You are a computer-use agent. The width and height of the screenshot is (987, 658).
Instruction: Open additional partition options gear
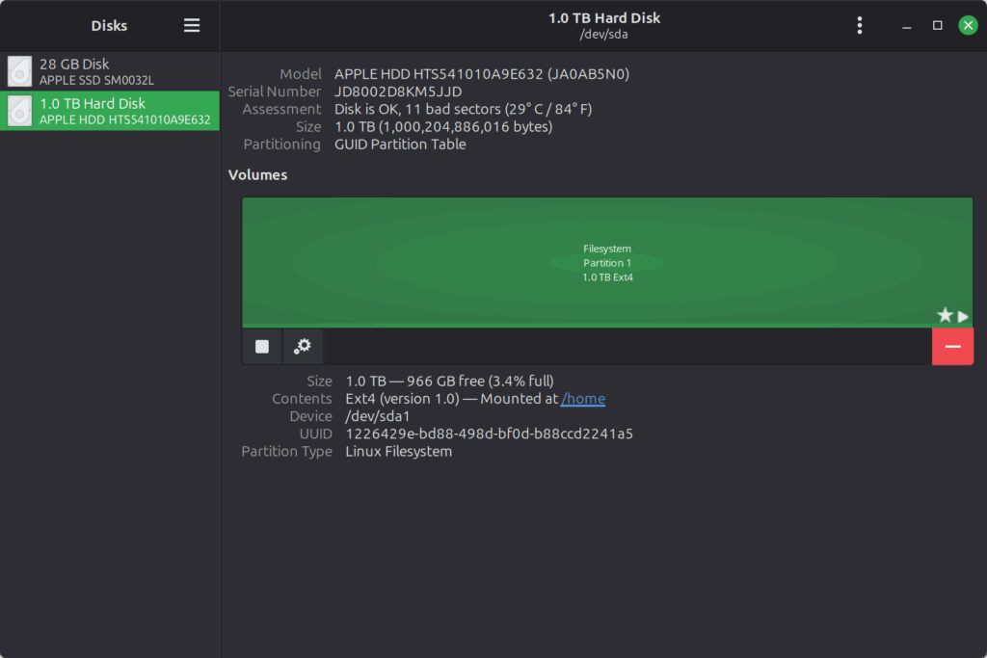pyautogui.click(x=303, y=347)
